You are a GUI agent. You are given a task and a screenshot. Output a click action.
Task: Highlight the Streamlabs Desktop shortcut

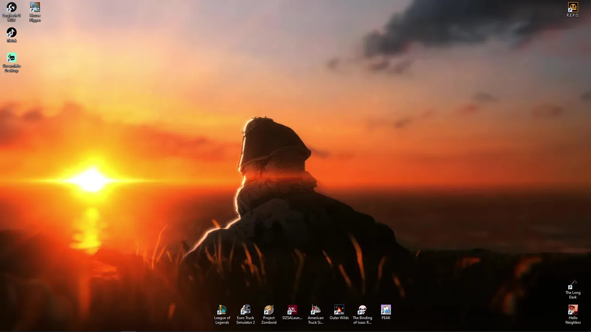tap(12, 62)
